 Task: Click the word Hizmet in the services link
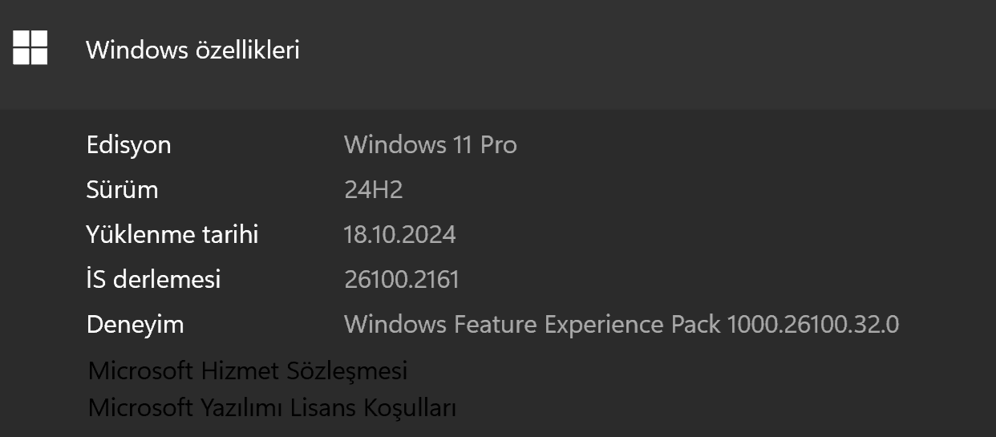[248, 370]
